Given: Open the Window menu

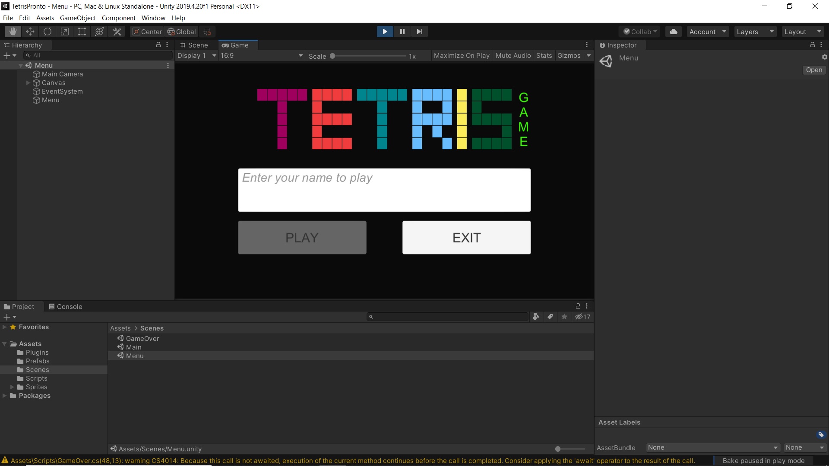Looking at the screenshot, I should (153, 18).
